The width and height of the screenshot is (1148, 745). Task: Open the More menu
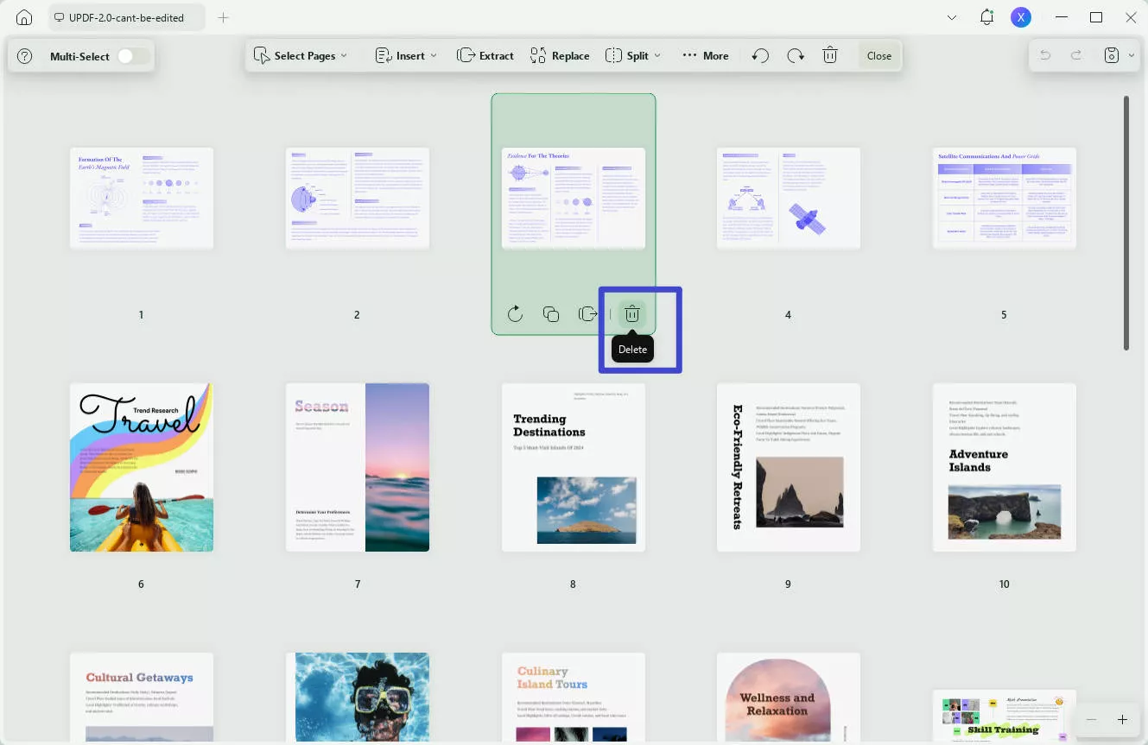tap(705, 56)
